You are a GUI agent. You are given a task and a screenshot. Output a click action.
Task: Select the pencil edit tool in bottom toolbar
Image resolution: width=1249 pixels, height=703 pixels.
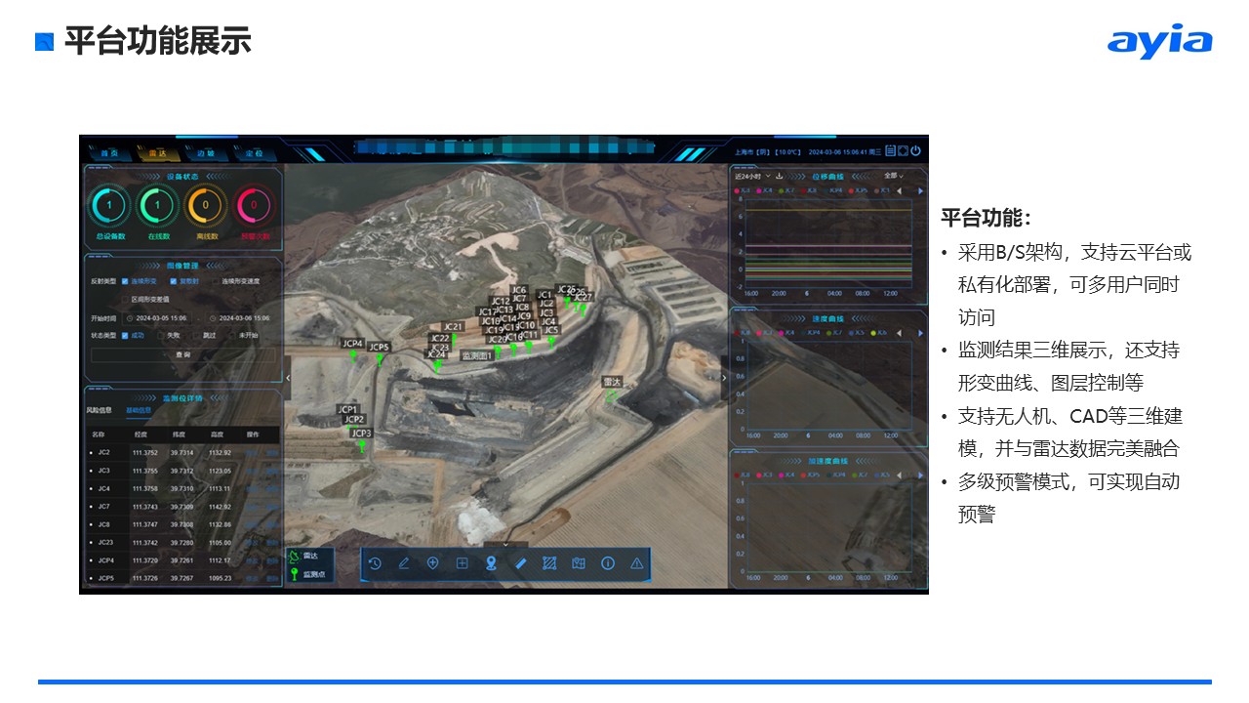tap(404, 563)
